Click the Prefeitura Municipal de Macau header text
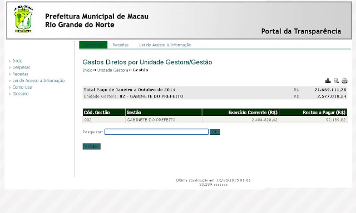The image size is (356, 213). click(97, 16)
